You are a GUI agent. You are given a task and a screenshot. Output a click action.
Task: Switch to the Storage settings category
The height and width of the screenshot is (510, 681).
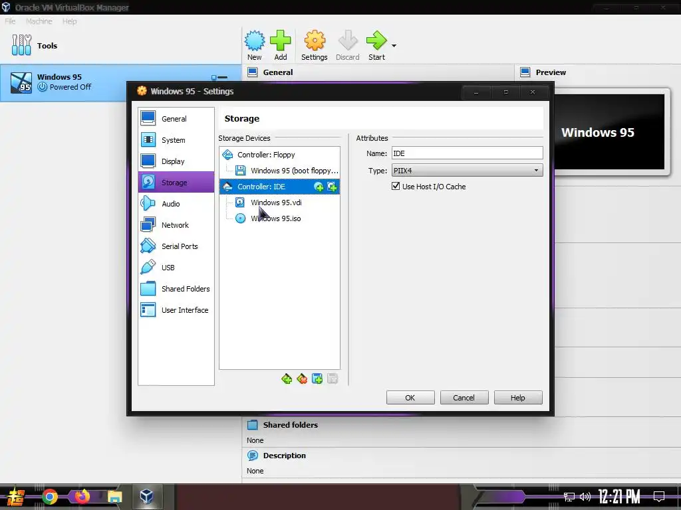pos(176,182)
